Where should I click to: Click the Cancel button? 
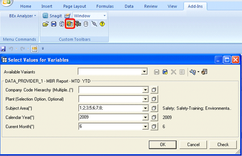193,145
